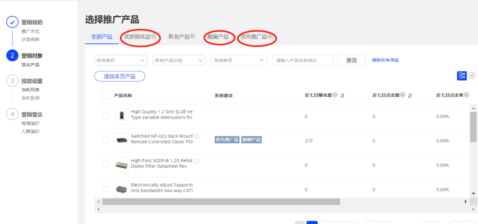
Task: Click step 4 营销受众 circle
Action: click(12, 114)
